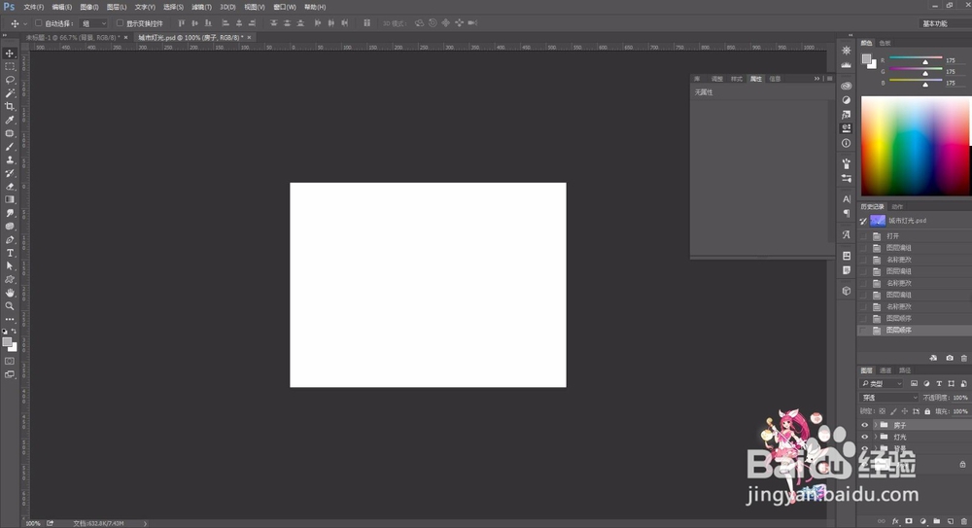This screenshot has height=528, width=972.
Task: Open the 文件(F) menu
Action: click(x=33, y=8)
